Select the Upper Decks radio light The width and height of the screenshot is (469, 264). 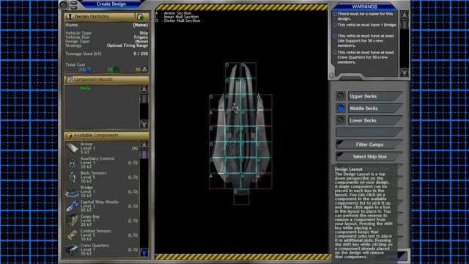click(x=340, y=96)
